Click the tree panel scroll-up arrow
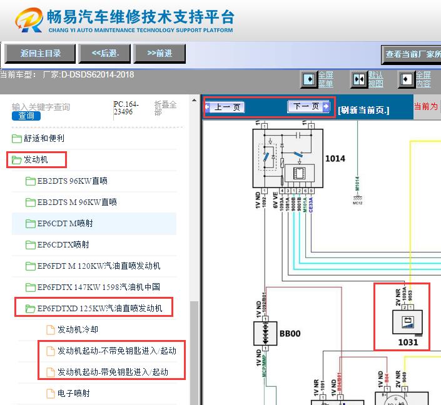The image size is (441, 405). (194, 100)
